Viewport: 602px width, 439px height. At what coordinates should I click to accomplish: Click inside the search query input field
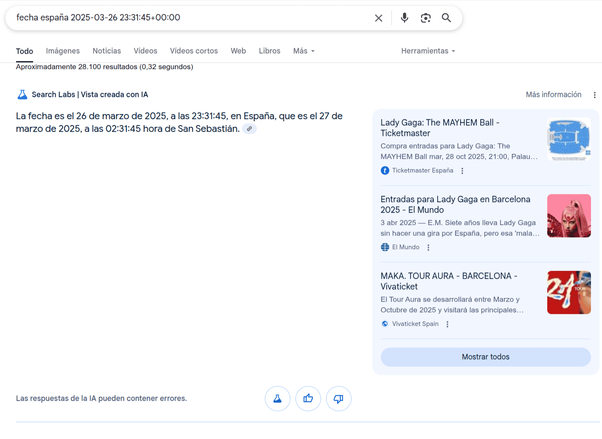(x=191, y=18)
